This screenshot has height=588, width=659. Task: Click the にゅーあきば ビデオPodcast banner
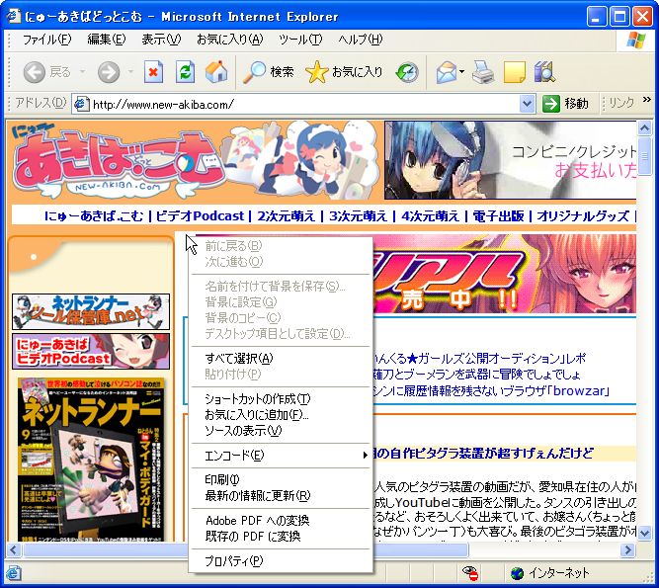pyautogui.click(x=91, y=352)
